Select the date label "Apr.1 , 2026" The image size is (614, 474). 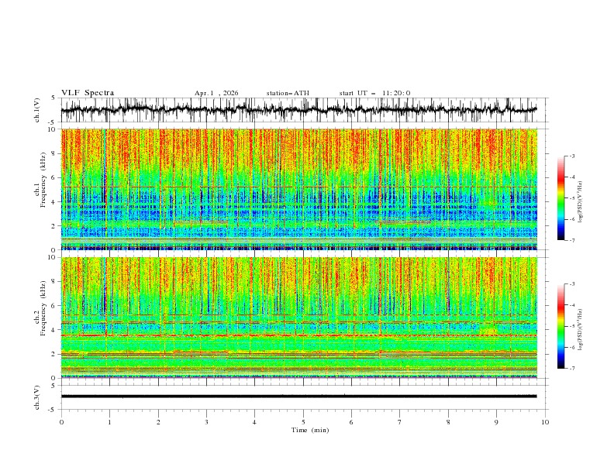216,93
